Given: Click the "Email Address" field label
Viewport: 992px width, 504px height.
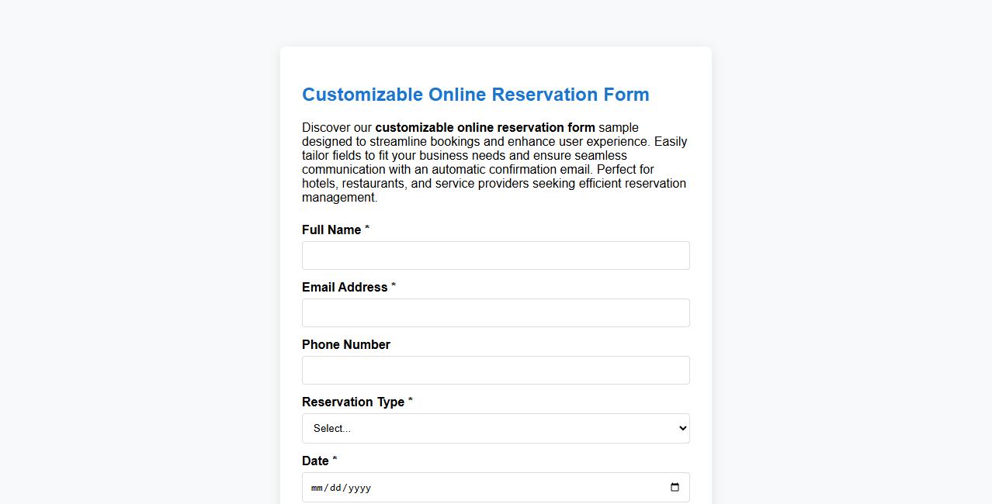Looking at the screenshot, I should (x=344, y=287).
